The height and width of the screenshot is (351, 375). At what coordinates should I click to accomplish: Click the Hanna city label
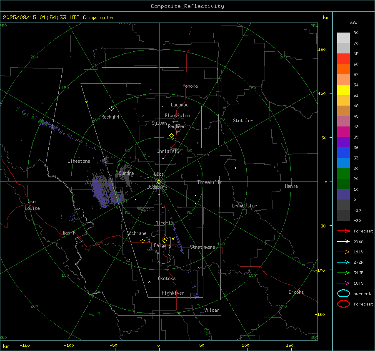291,186
